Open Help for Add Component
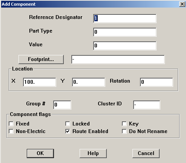 (x=93, y=154)
